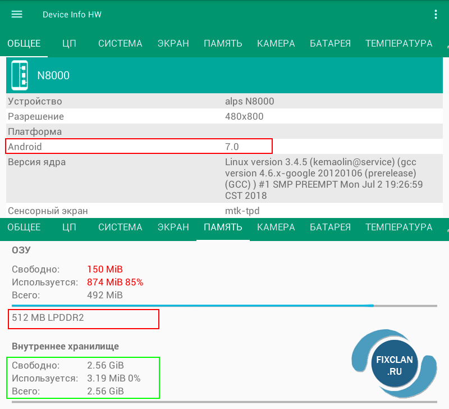Click the ОЗУ memory usage progress bar
The width and height of the screenshot is (449, 409).
point(224,306)
